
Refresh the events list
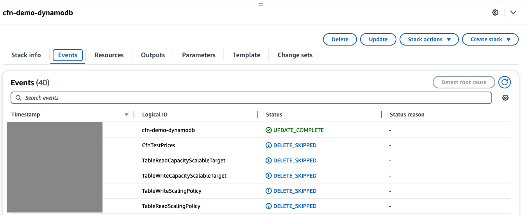click(x=505, y=82)
